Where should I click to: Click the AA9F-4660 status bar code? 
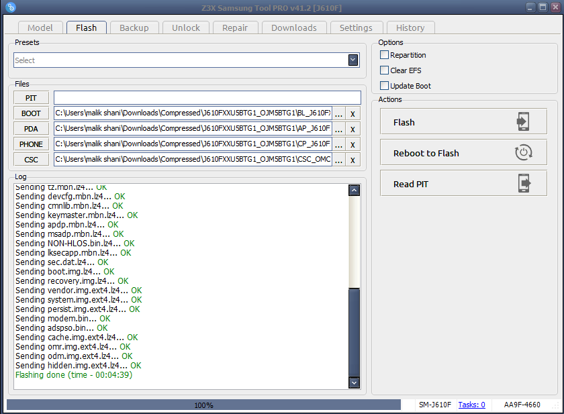[522, 405]
